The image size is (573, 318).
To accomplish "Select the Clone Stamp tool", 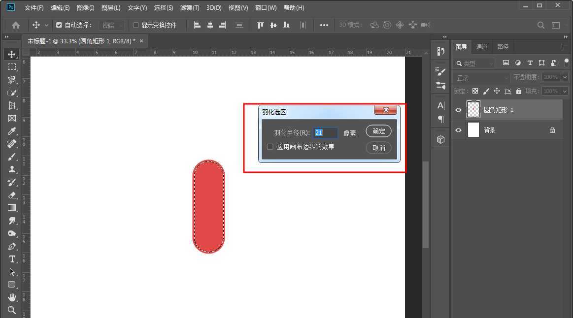I will click(11, 169).
